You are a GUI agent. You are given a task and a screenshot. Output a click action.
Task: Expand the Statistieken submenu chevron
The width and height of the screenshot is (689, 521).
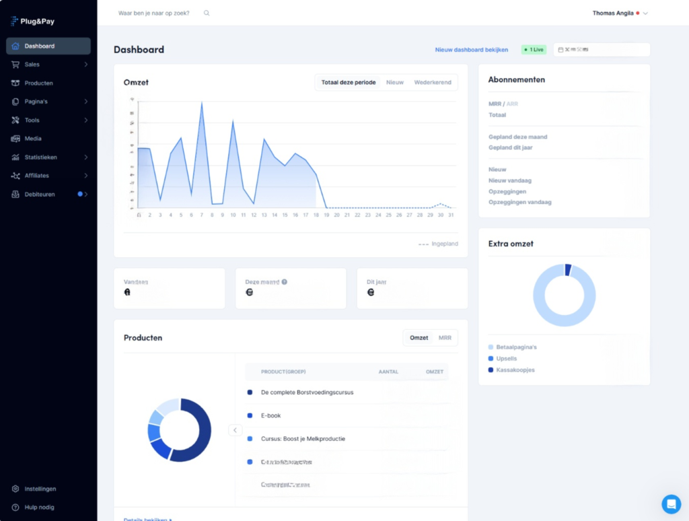coord(86,158)
